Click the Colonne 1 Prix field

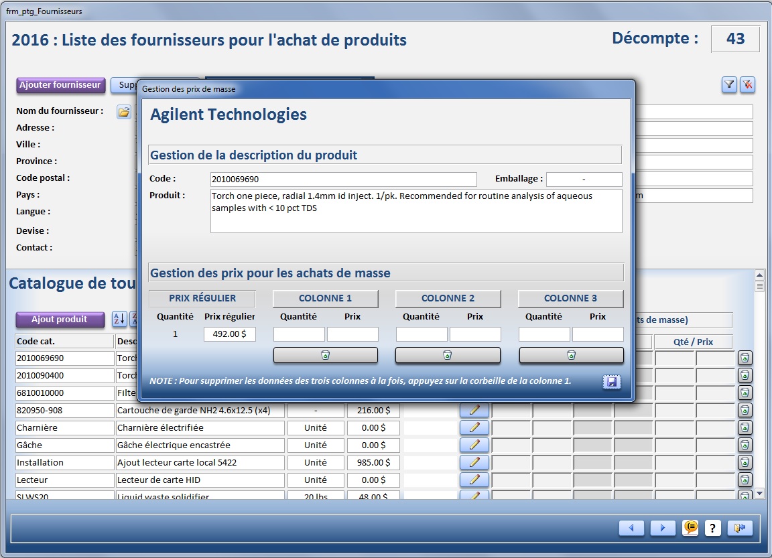[353, 334]
